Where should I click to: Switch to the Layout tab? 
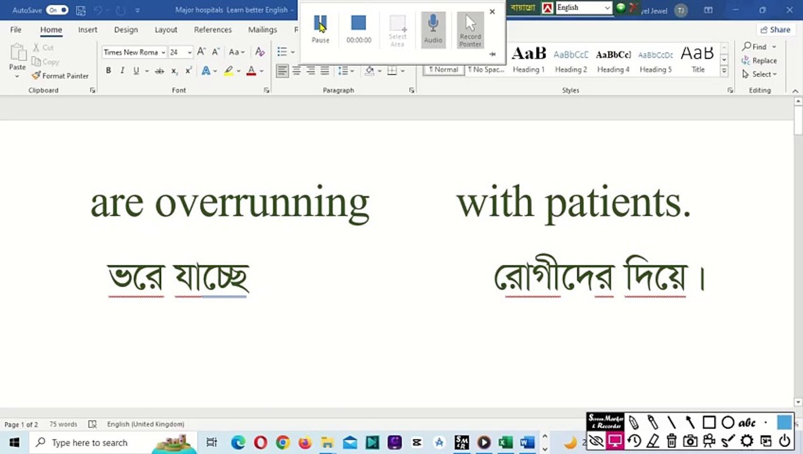coord(166,30)
